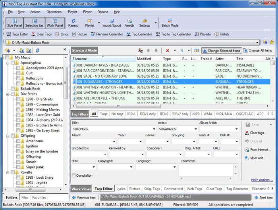The height and width of the screenshot is (210, 278).
Task: Switch to the ID3v2 filter tab
Action: 164,114
